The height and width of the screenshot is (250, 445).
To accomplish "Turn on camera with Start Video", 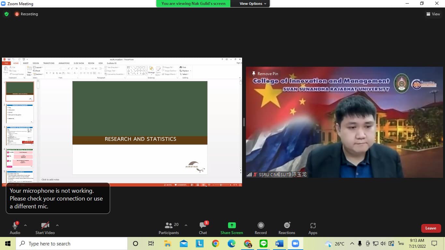I will [x=45, y=226].
